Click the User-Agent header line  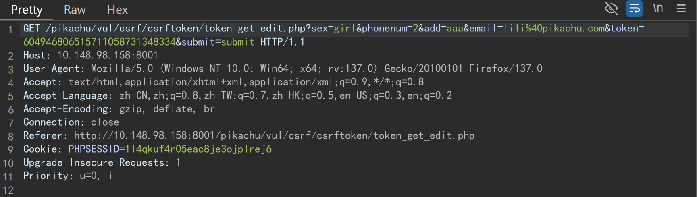pyautogui.click(x=283, y=68)
